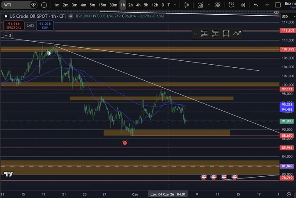Click TradingView logo on chart
Image resolution: width=296 pixels, height=198 pixels.
click(x=8, y=174)
